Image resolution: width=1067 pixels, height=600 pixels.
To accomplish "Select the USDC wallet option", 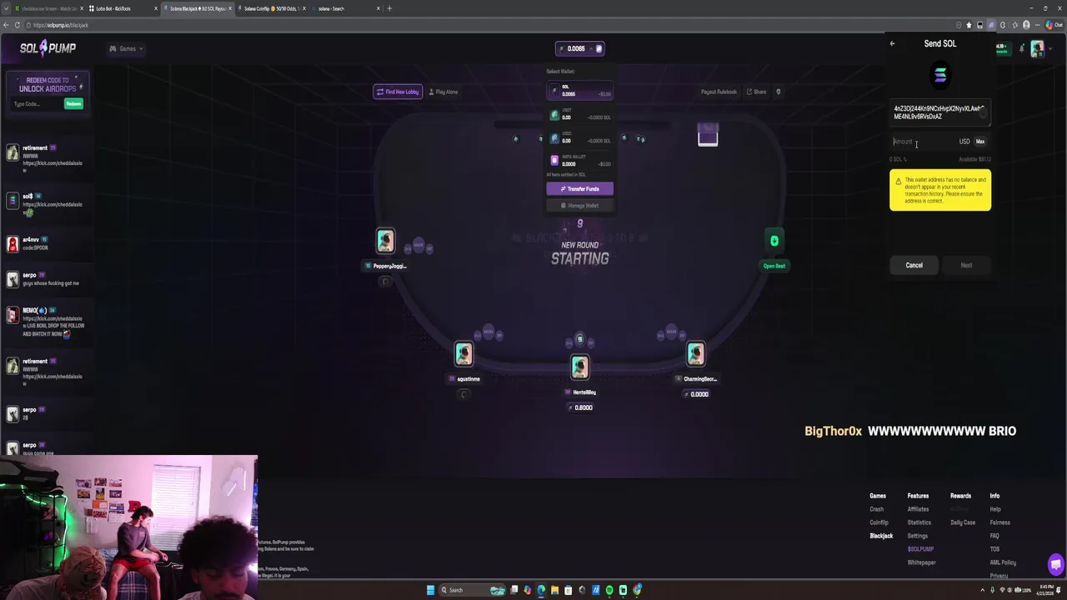I will point(580,137).
